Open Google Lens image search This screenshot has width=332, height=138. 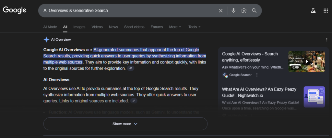244,11
